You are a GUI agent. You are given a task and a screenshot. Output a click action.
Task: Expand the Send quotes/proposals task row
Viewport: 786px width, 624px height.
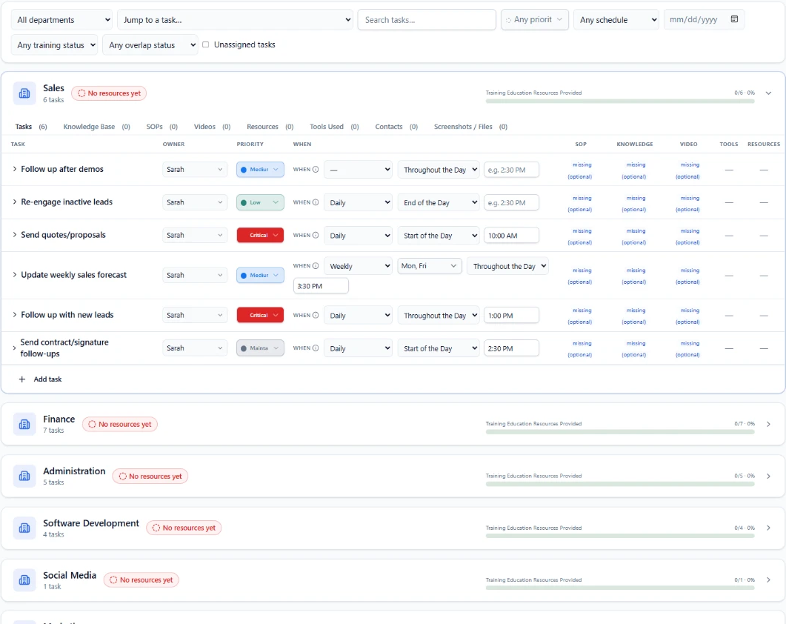pyautogui.click(x=15, y=235)
